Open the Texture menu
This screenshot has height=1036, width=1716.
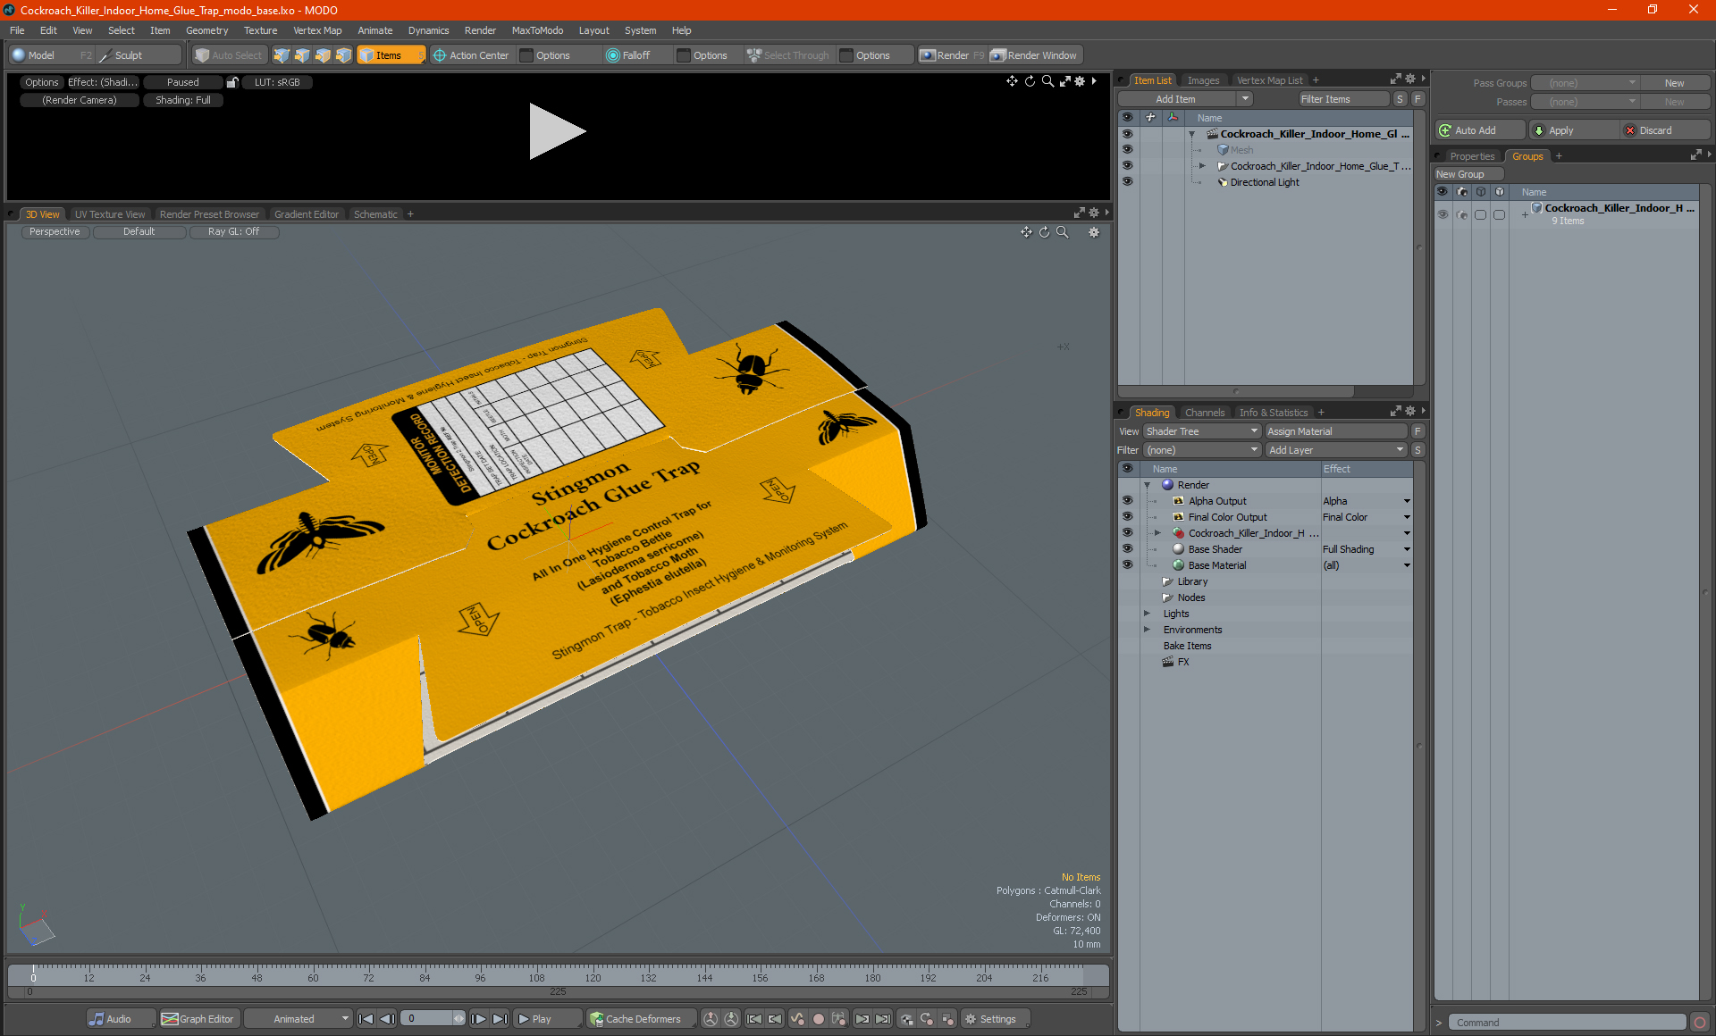(x=260, y=30)
